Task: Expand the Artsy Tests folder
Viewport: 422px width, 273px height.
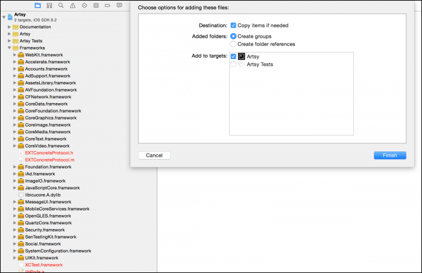Action: [x=9, y=41]
